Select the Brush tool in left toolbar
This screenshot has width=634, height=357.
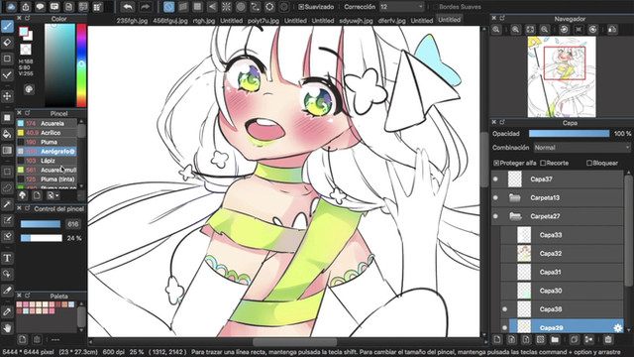click(7, 27)
